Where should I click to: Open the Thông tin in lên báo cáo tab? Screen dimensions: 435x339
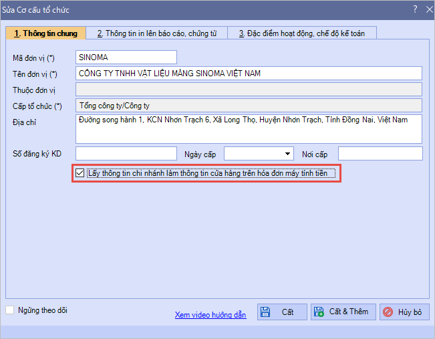pos(156,33)
